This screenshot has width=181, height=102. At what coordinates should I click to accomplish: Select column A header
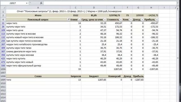pyautogui.click(x=38, y=8)
